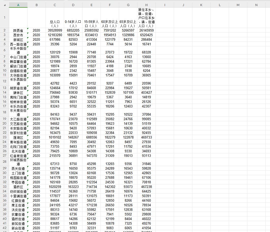Click value 8334613 in 西安市 row

[91, 35]
